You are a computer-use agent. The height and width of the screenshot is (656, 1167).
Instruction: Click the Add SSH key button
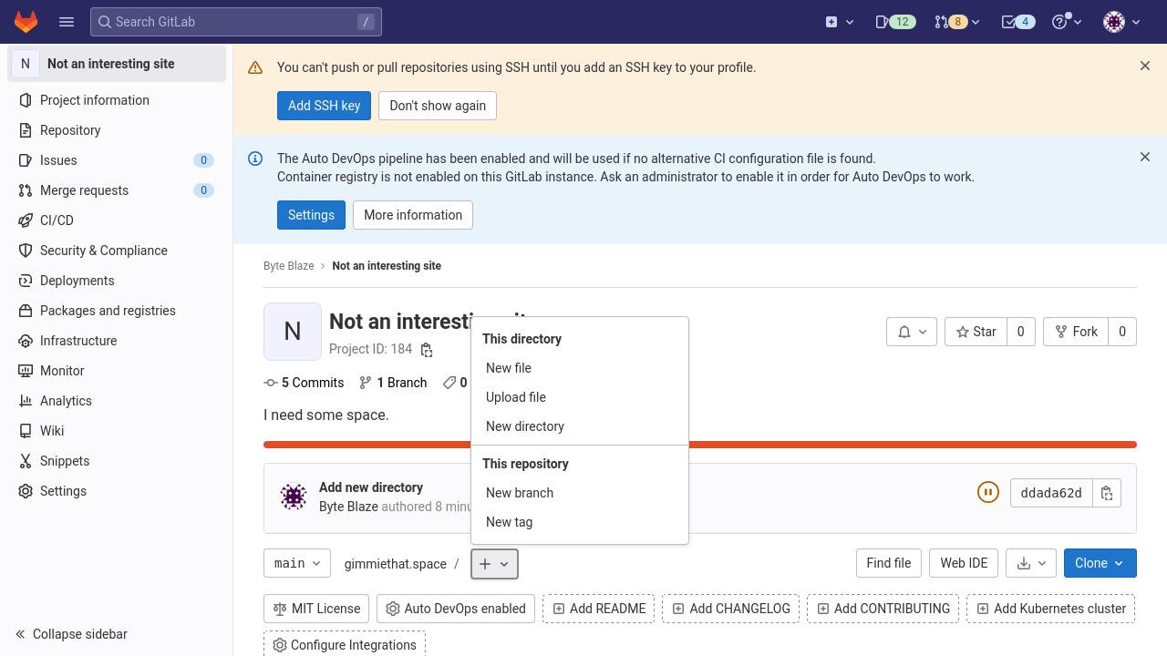(x=324, y=106)
